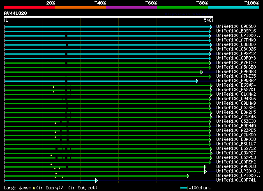Click the query end position number 546
This screenshot has height=191, width=263.
208,20
